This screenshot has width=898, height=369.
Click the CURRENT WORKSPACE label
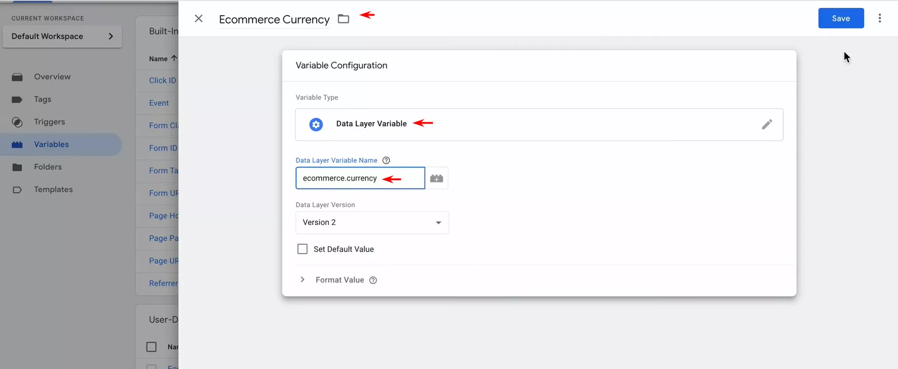click(x=48, y=18)
